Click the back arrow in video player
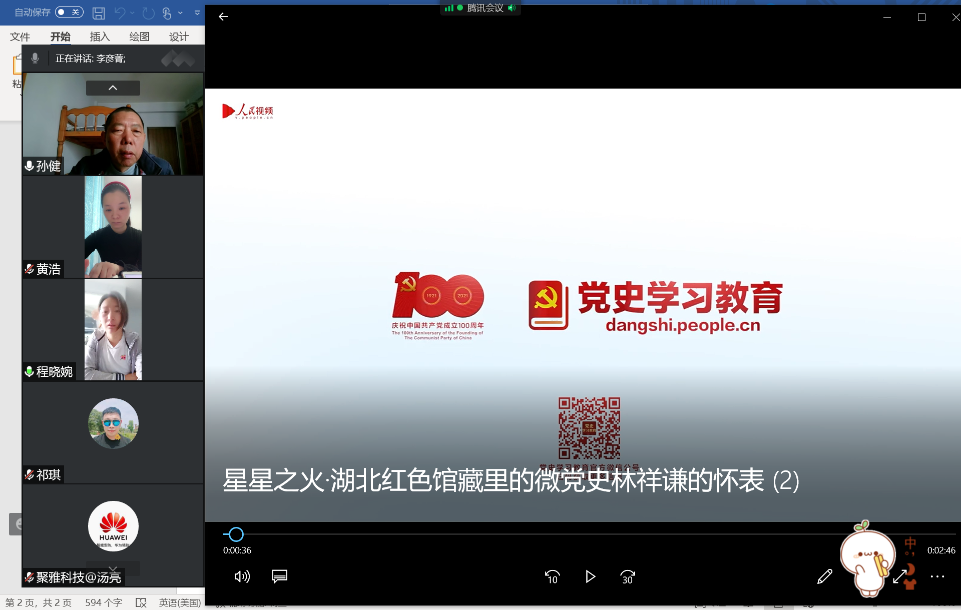 (x=223, y=17)
